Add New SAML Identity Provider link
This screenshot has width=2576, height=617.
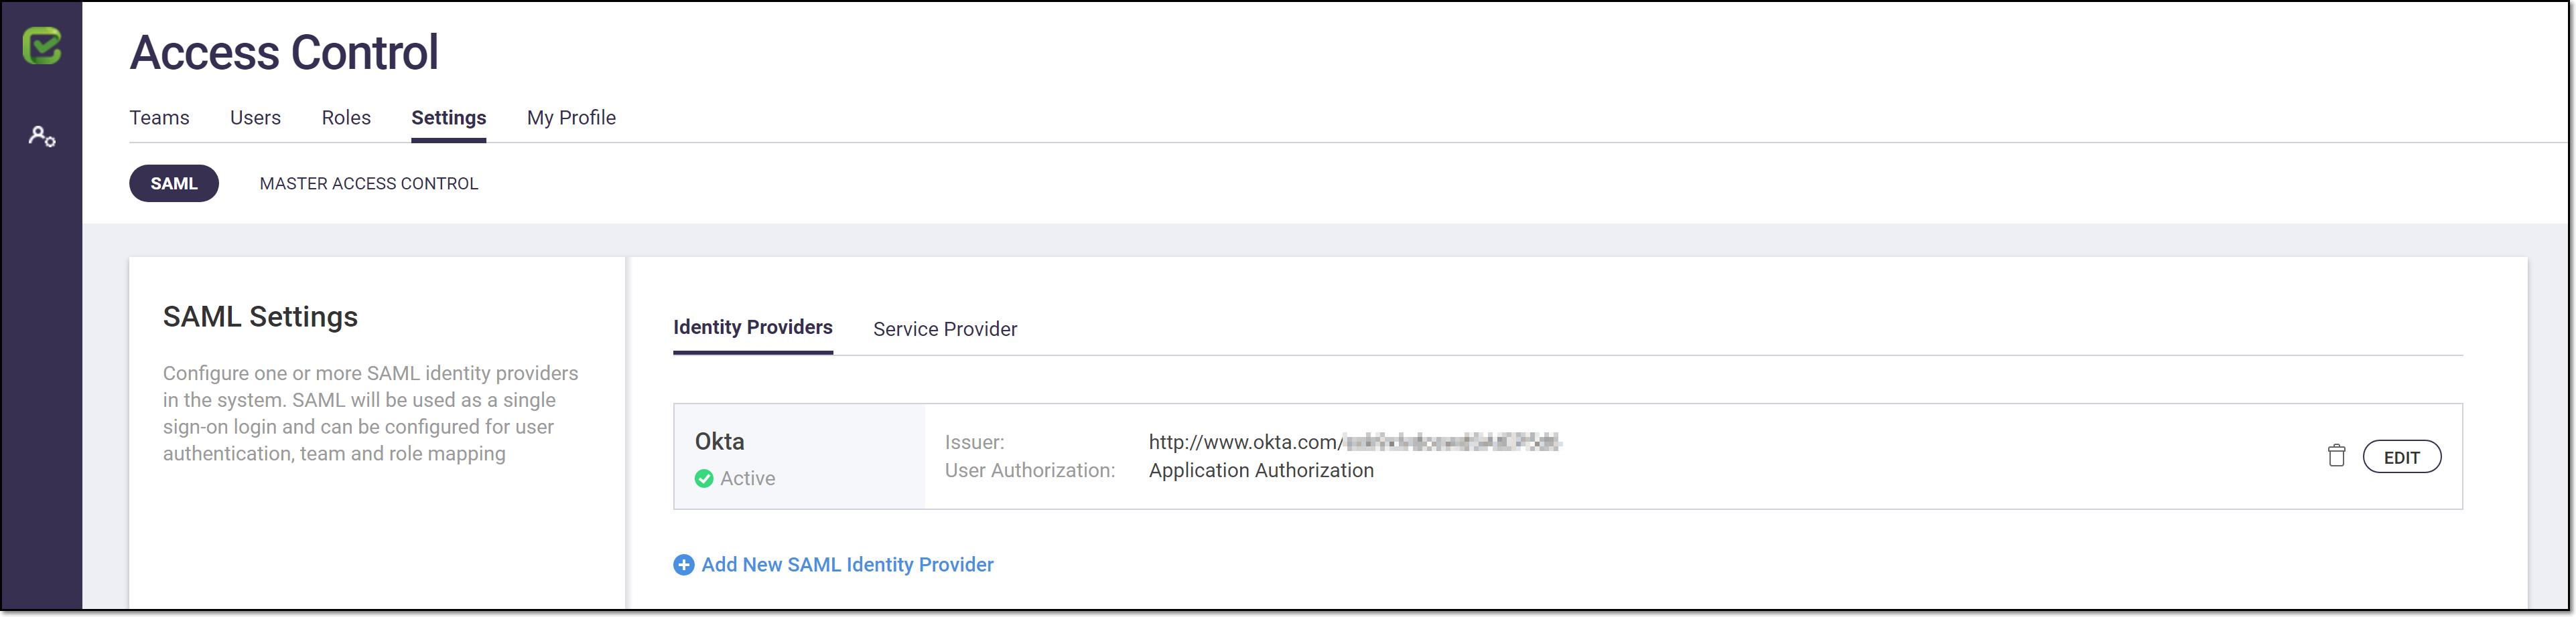(x=847, y=565)
